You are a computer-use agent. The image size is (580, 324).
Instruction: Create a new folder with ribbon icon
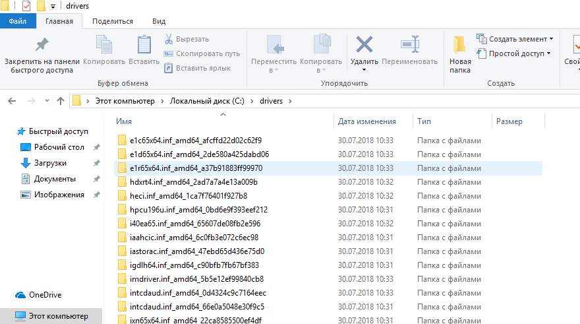[460, 45]
